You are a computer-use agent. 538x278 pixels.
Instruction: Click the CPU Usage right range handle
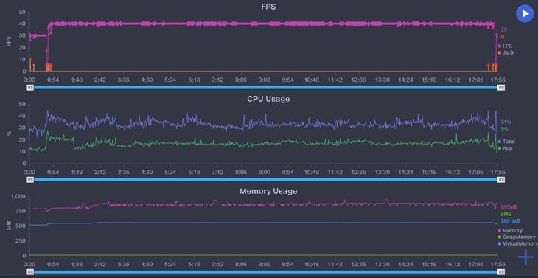point(501,180)
